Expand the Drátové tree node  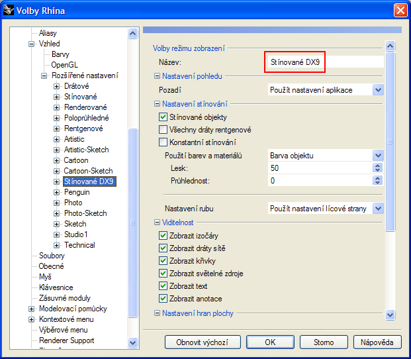[x=56, y=86]
